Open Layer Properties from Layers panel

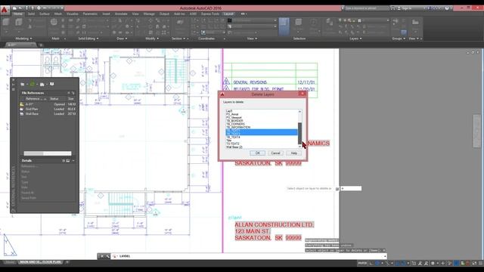click(x=330, y=22)
